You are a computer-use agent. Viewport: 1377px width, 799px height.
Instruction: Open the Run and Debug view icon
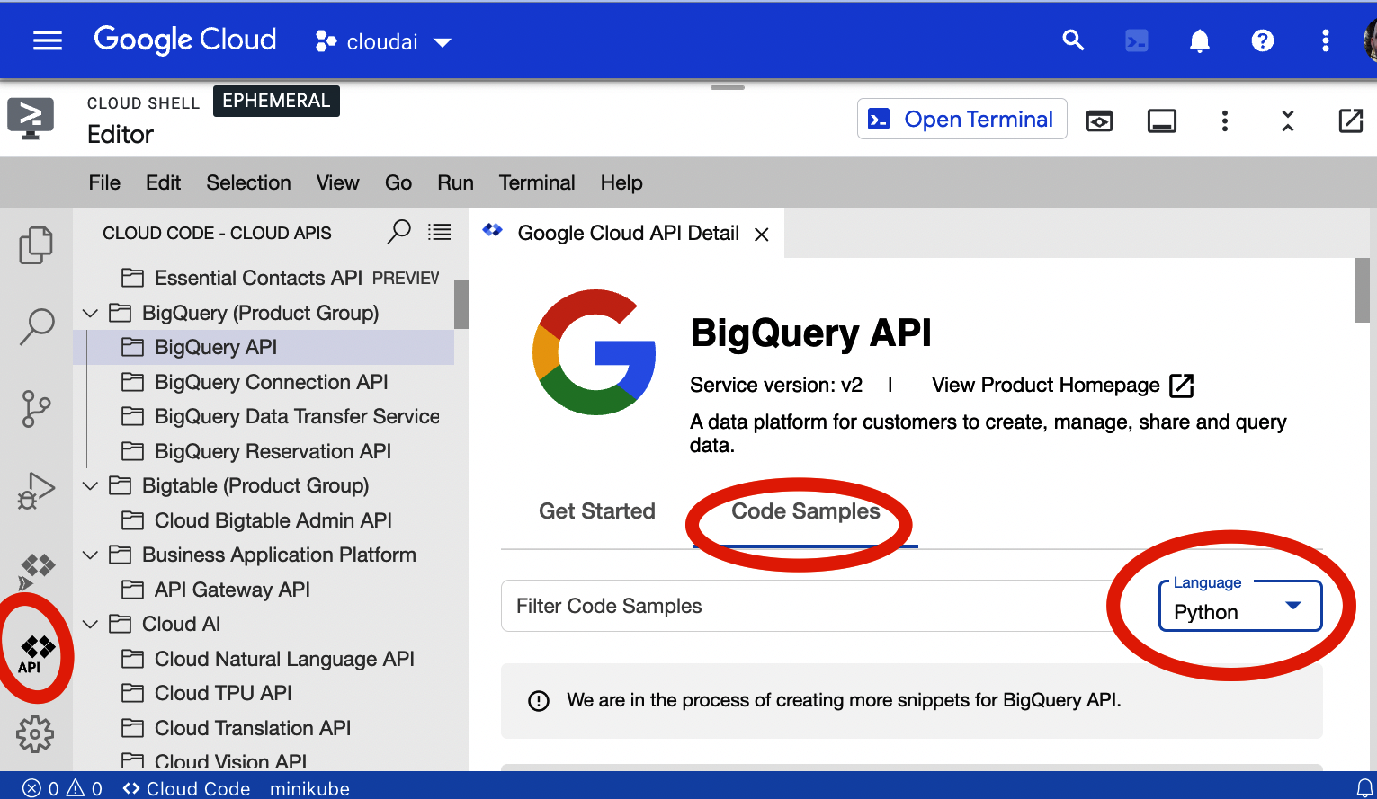[36, 491]
